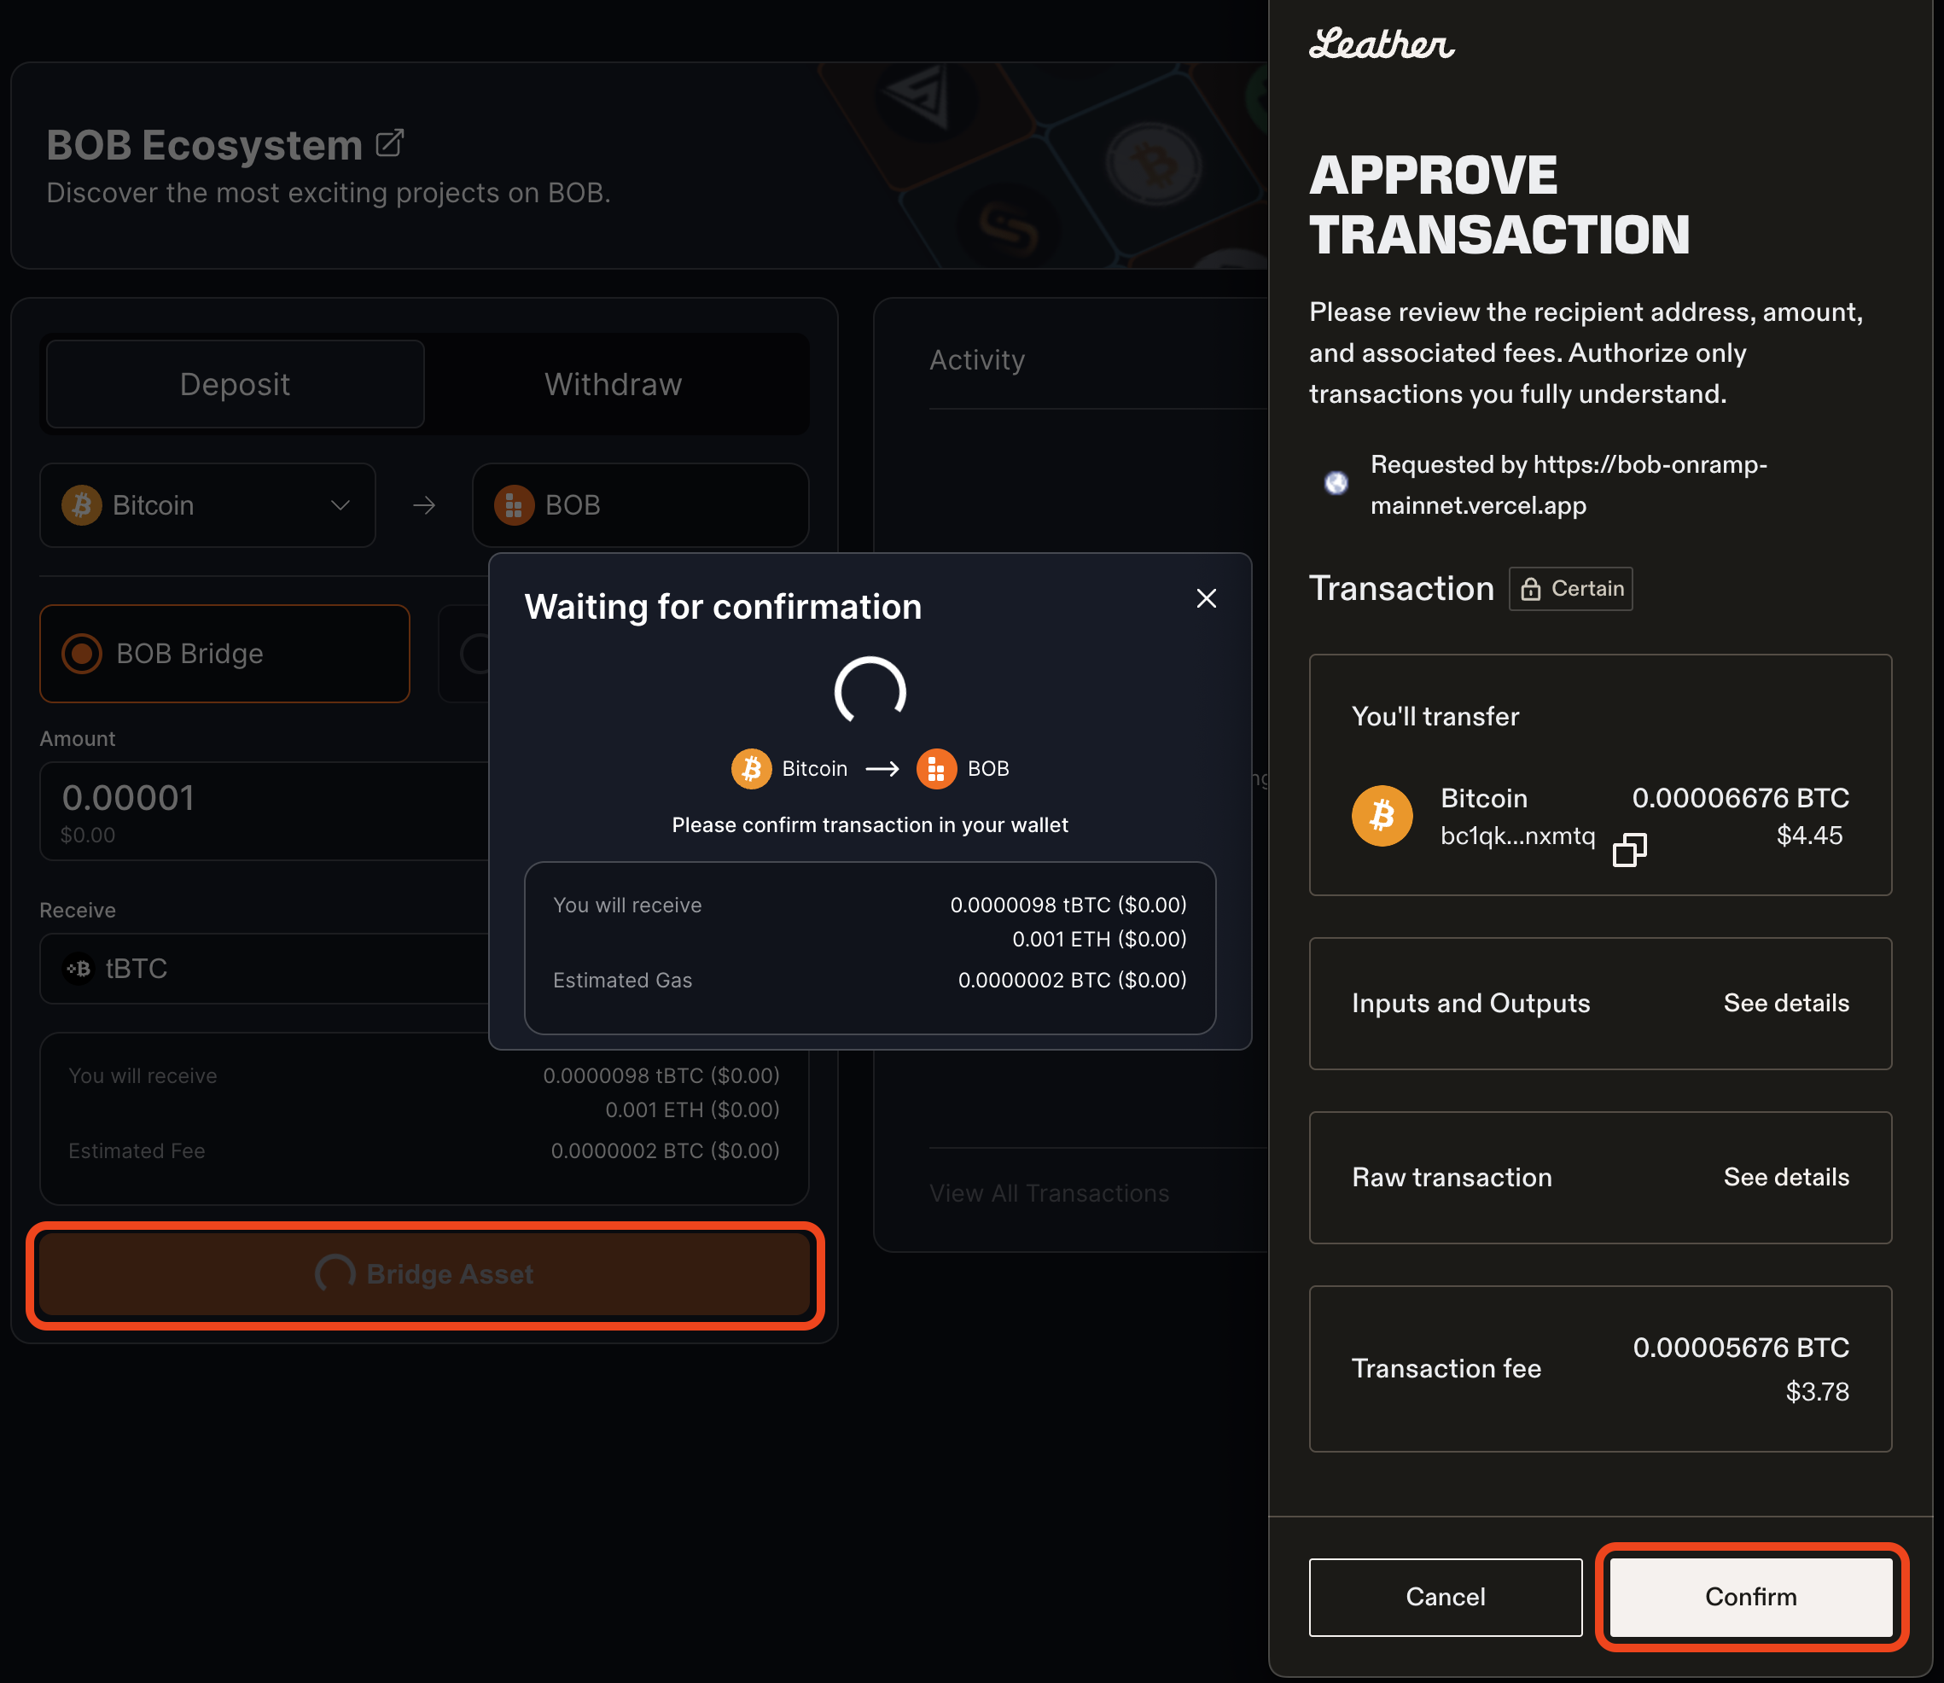Viewport: 1944px width, 1683px height.
Task: Click the Leather wallet logo
Action: 1381,43
